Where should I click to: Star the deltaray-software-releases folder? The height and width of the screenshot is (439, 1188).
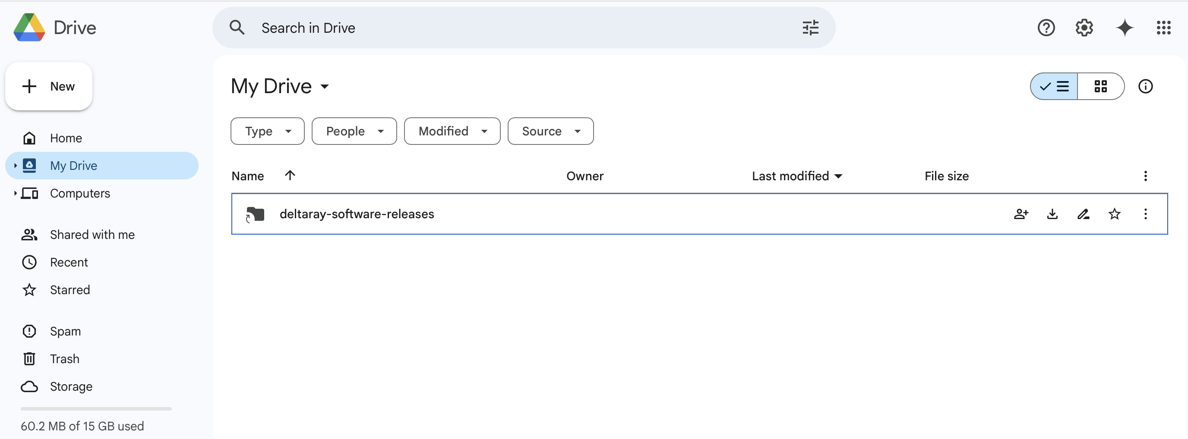1114,214
